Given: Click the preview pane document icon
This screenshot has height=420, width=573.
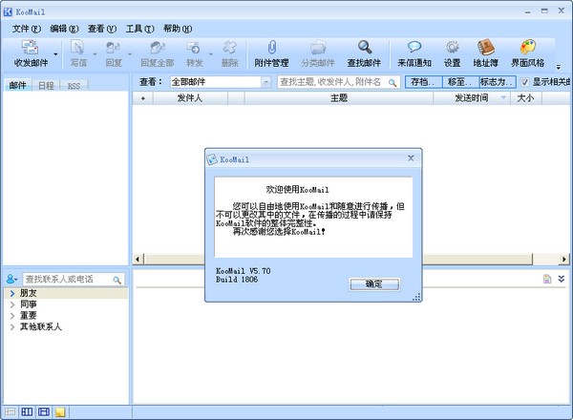Looking at the screenshot, I should (547, 280).
